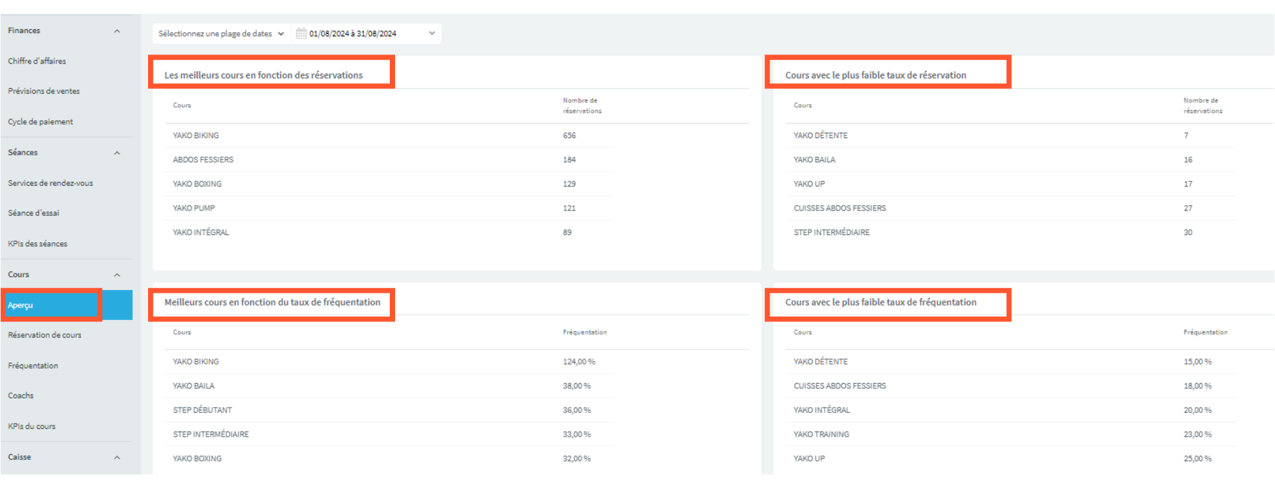1275x482 pixels.
Task: Open Réservation de cours page
Action: tap(44, 335)
